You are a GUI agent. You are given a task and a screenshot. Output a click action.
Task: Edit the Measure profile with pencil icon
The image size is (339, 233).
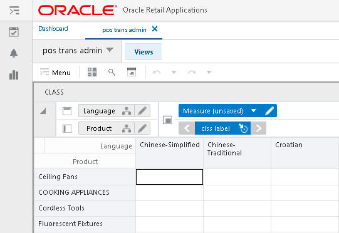(x=269, y=111)
